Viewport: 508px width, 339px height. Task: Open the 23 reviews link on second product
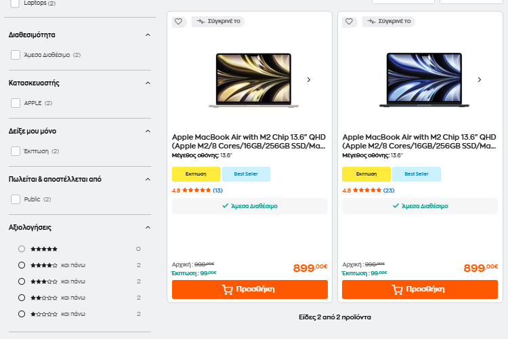(389, 191)
